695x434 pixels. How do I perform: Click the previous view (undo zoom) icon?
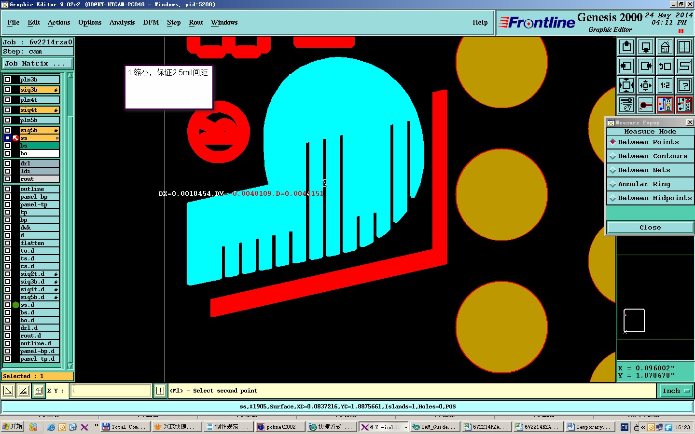(x=665, y=66)
